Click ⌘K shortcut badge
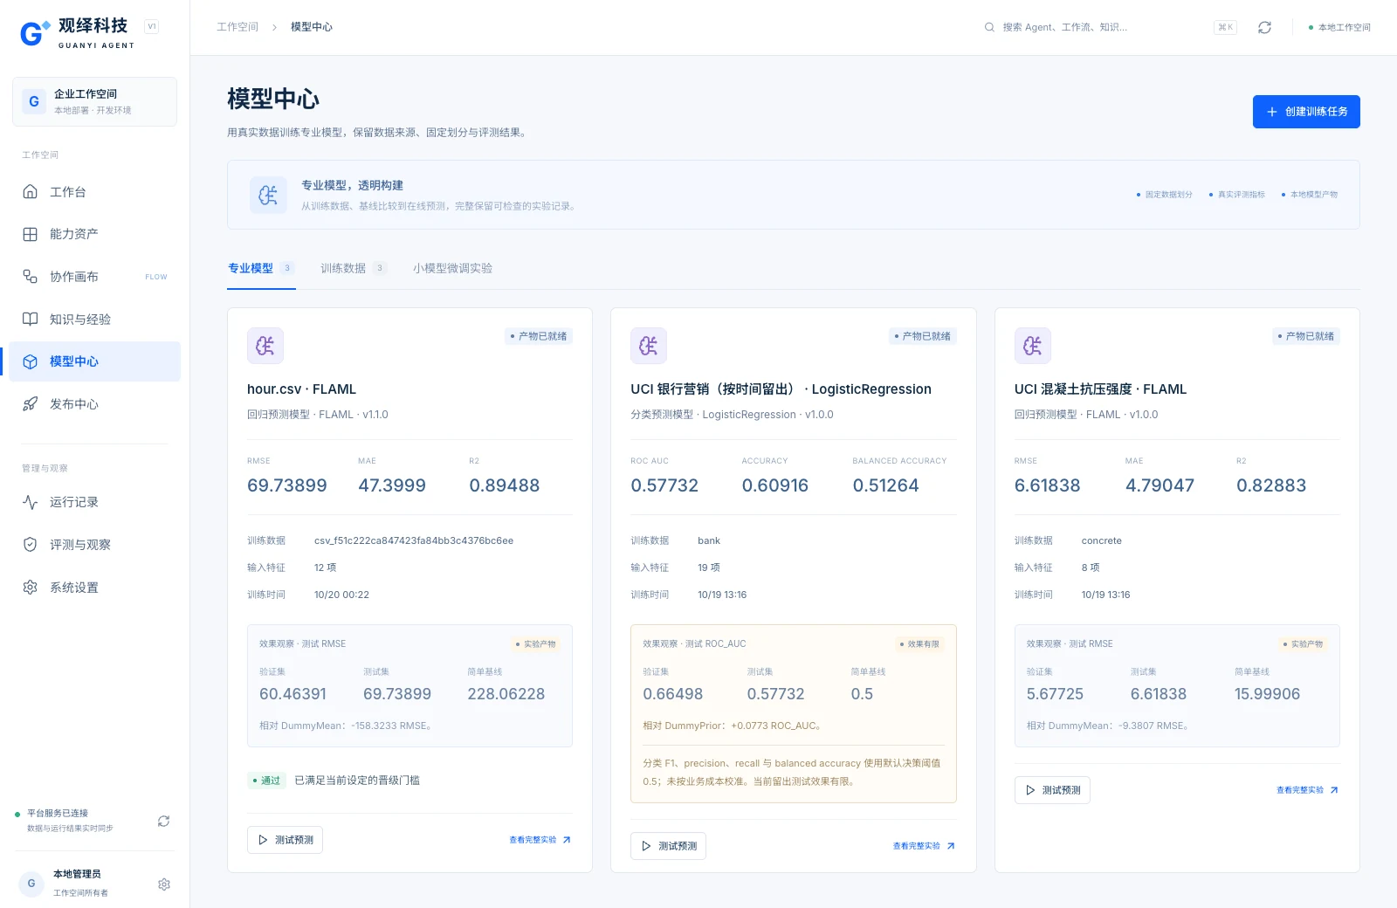The image size is (1397, 908). click(x=1226, y=27)
